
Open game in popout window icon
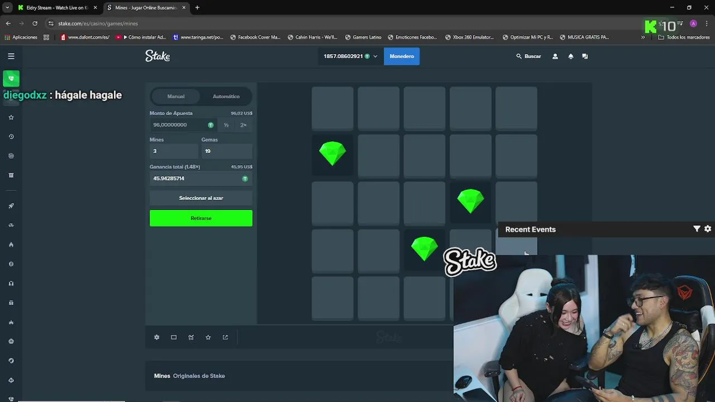pos(225,337)
